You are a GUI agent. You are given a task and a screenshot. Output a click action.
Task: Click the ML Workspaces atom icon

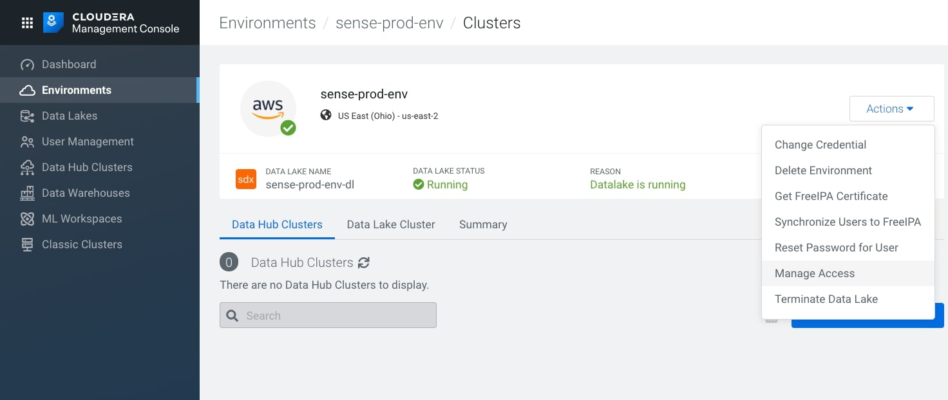pos(27,219)
